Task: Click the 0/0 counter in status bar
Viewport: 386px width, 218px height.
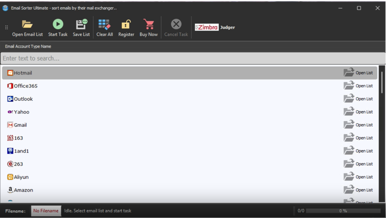Action: point(301,211)
